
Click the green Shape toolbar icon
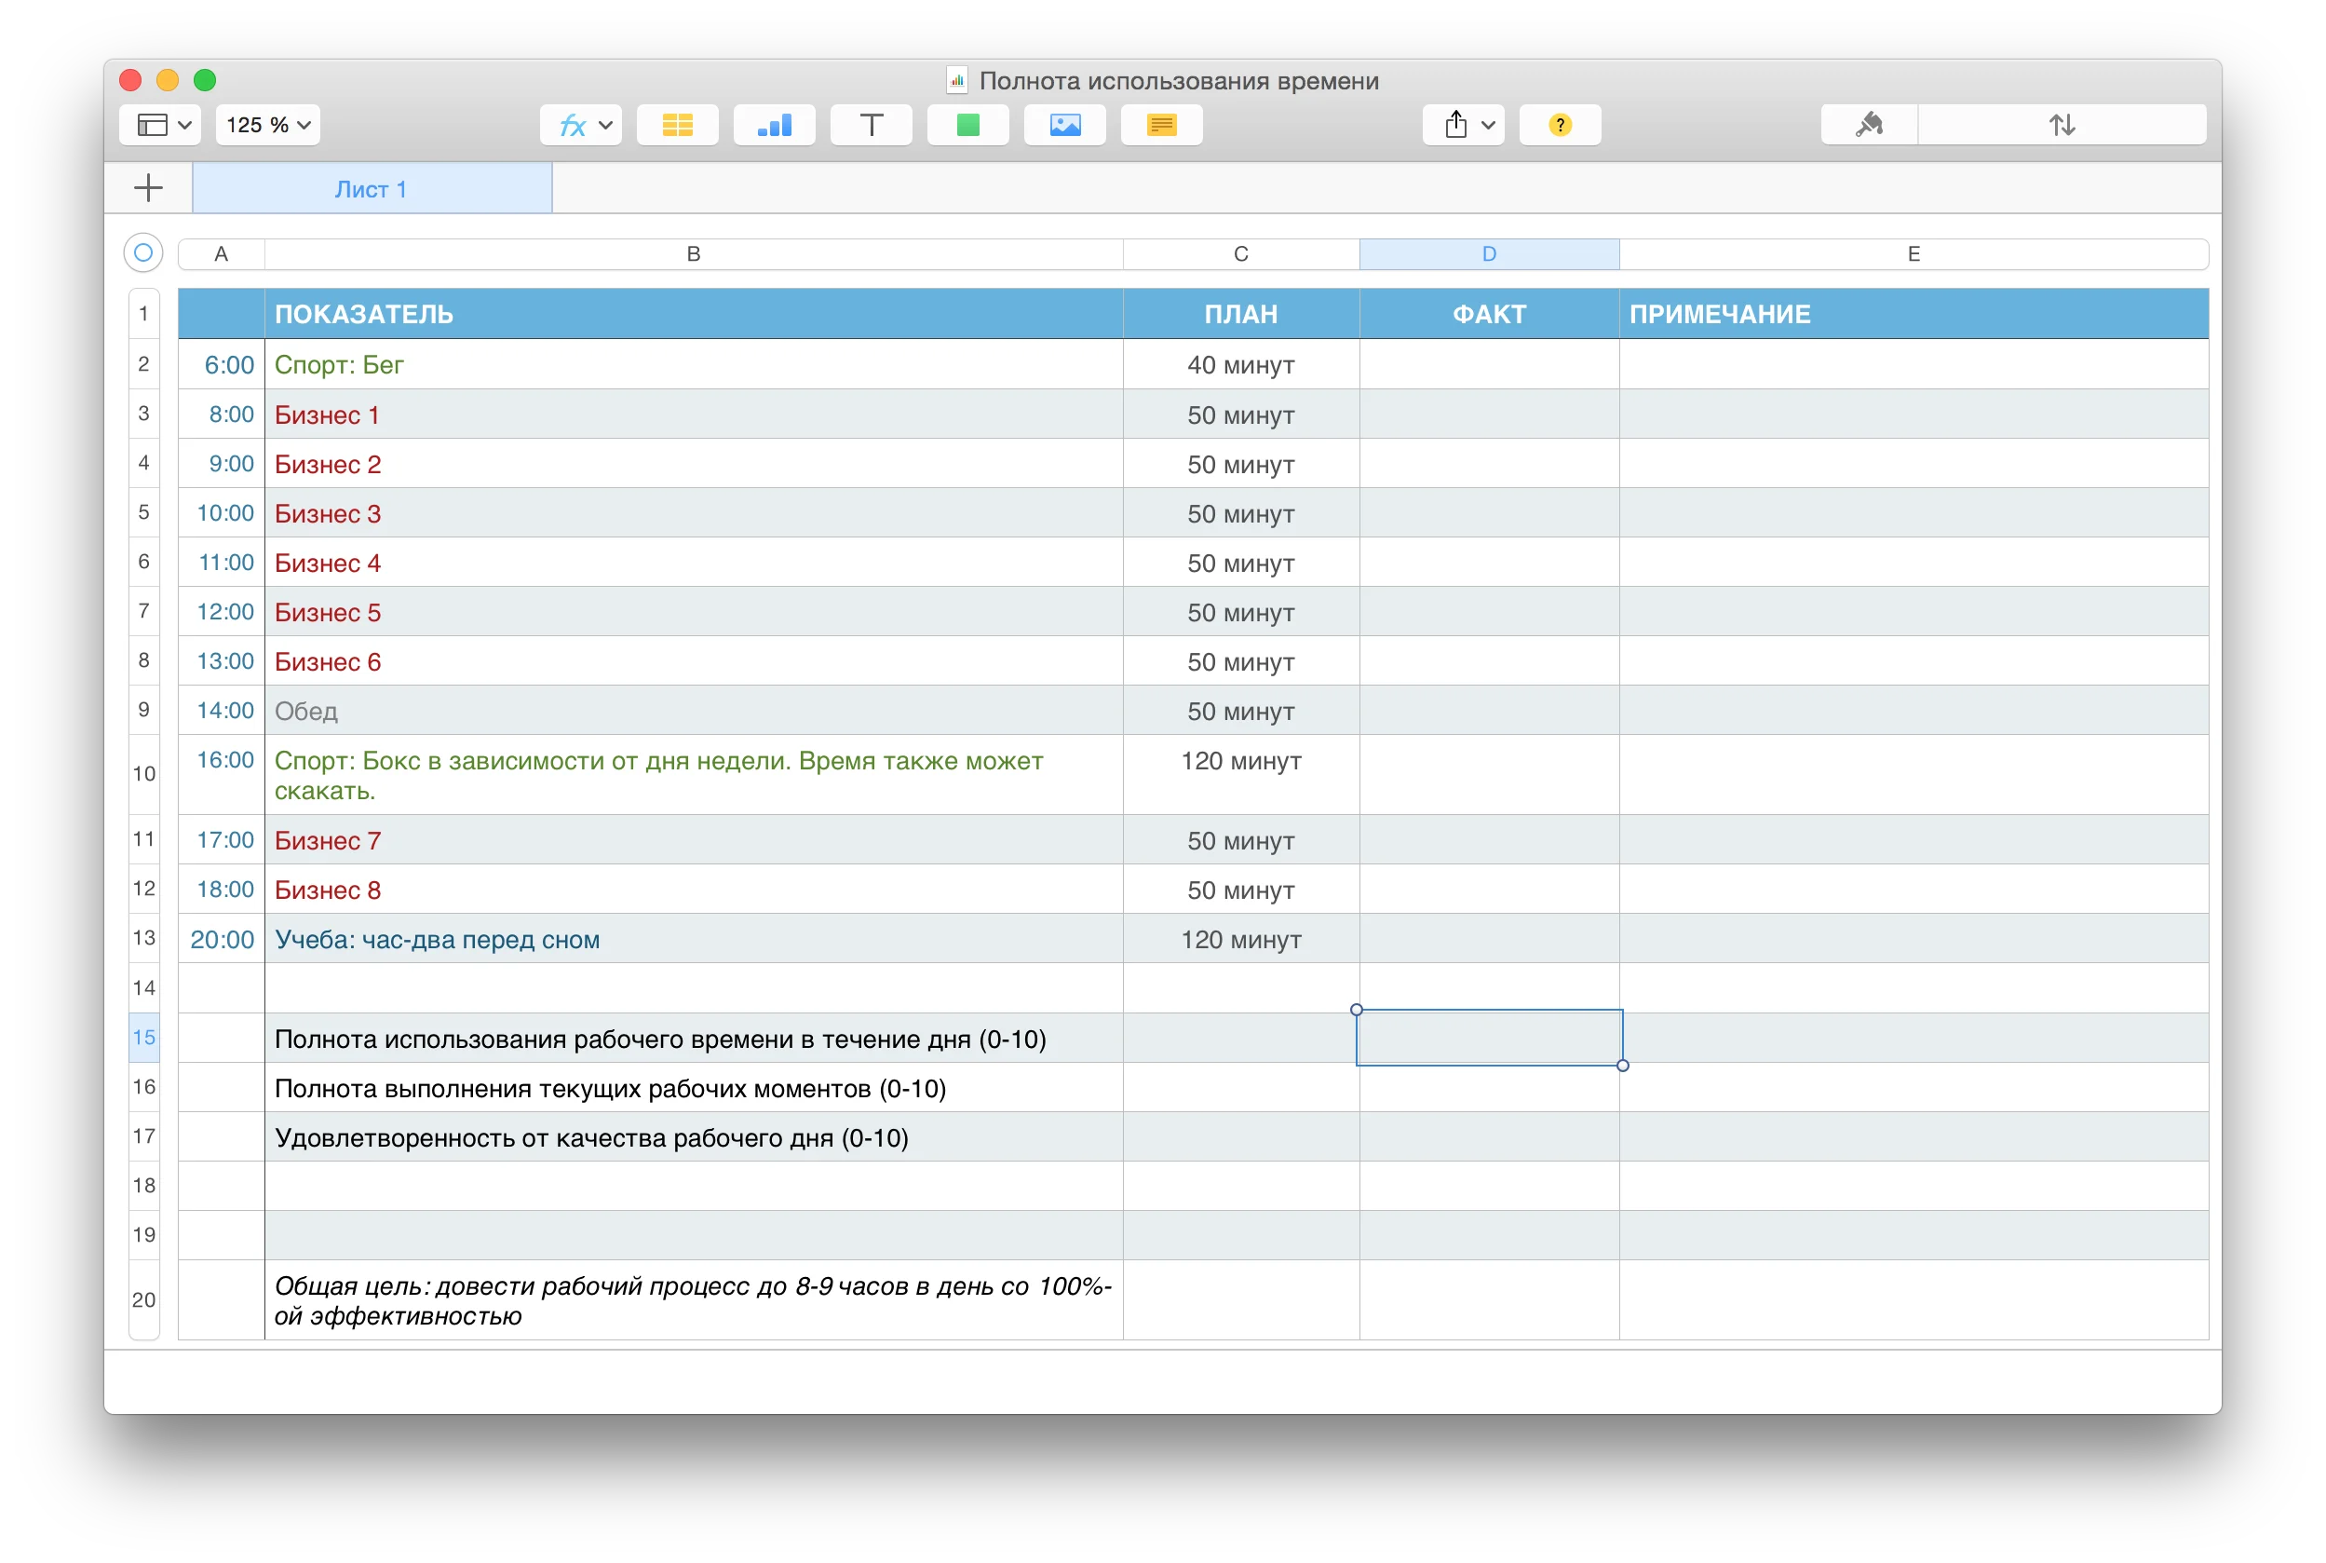(x=967, y=125)
